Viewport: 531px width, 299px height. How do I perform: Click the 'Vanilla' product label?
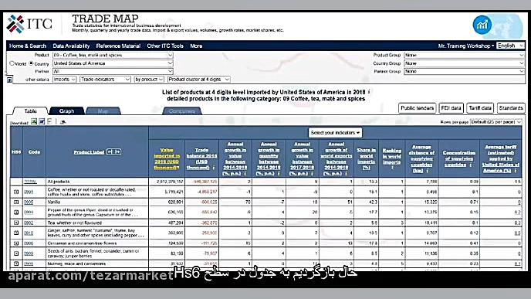53,202
